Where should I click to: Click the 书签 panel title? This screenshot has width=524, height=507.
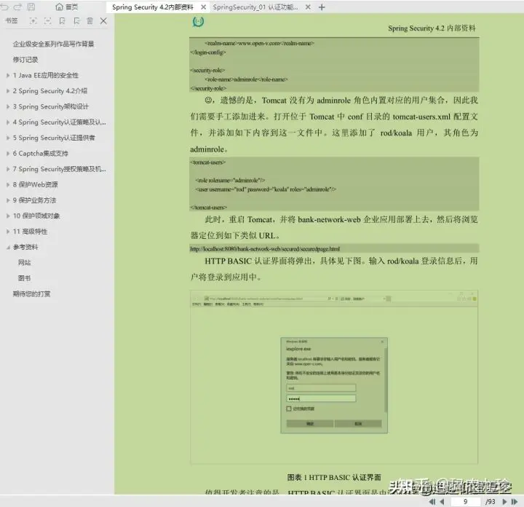click(x=12, y=20)
